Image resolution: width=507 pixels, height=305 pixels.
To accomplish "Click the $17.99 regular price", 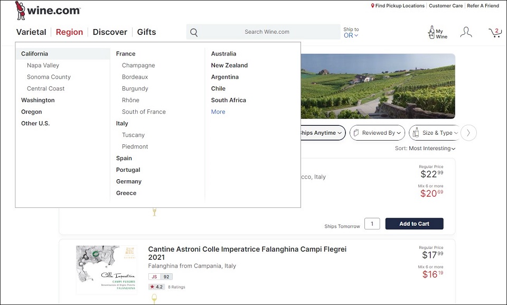I will [x=433, y=255].
